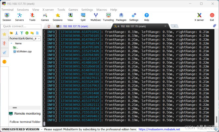
Task: Open the Tools menu
Action: [61, 10]
